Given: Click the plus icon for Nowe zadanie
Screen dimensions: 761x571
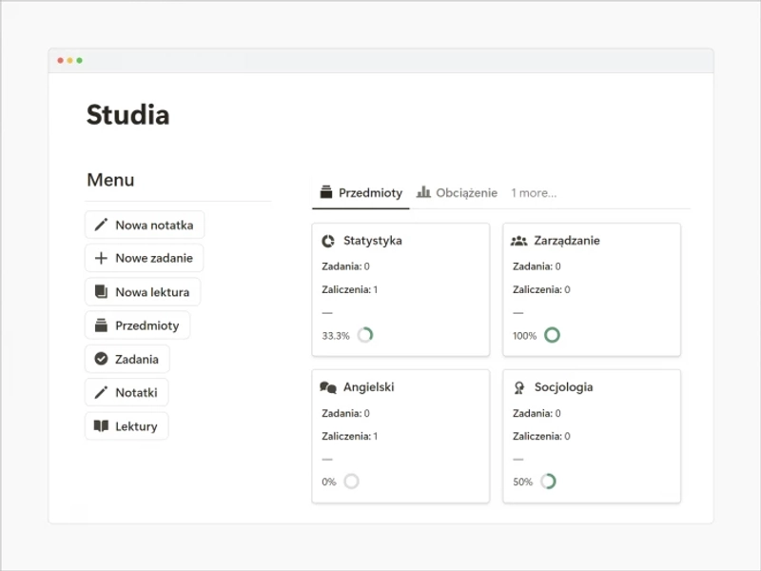Looking at the screenshot, I should coord(101,259).
